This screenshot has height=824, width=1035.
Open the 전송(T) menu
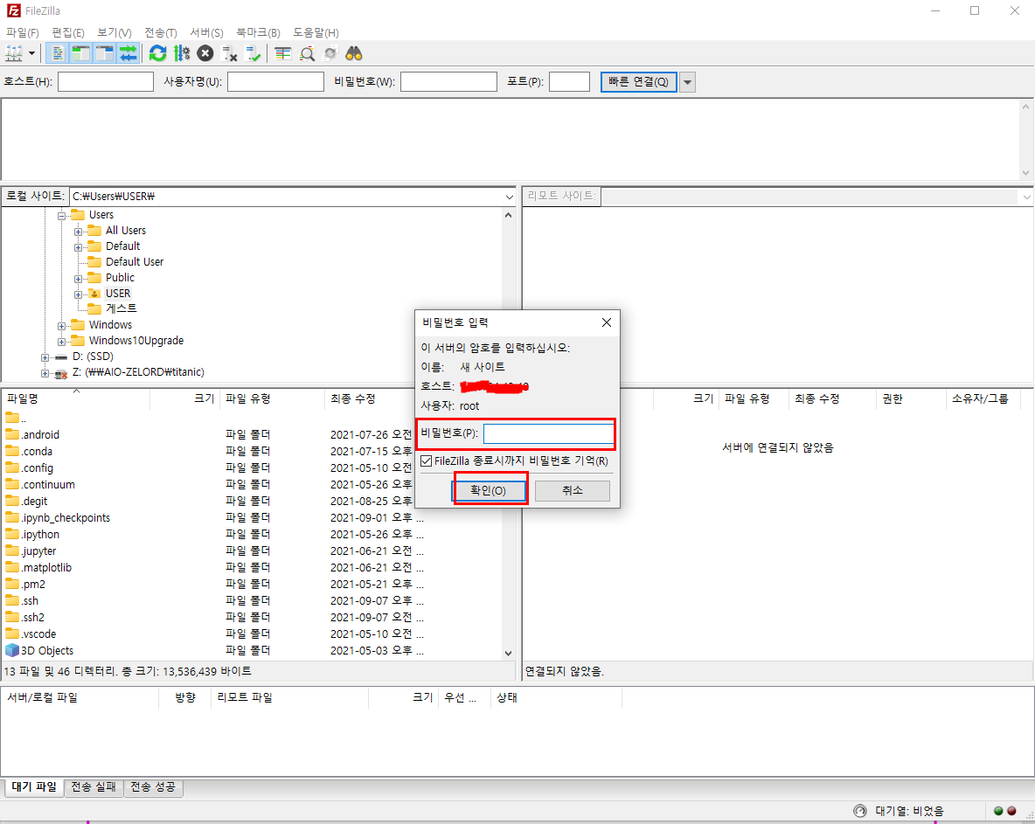(160, 32)
